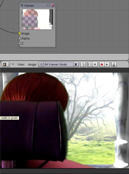Open the View menu
The width and height of the screenshot is (129, 174).
click(x=21, y=65)
